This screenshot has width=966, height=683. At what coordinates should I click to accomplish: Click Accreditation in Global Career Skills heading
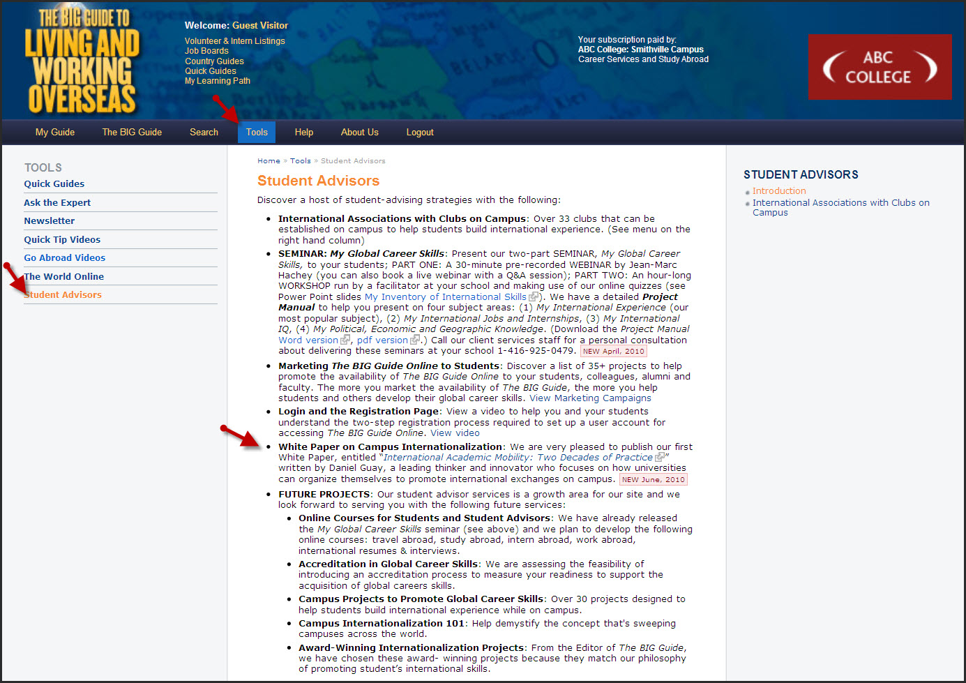pyautogui.click(x=388, y=564)
